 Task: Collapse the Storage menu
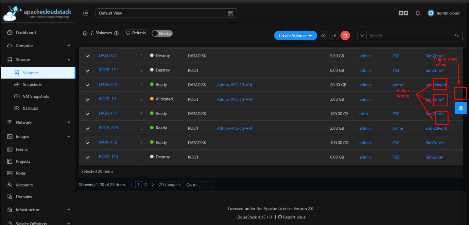(38, 60)
